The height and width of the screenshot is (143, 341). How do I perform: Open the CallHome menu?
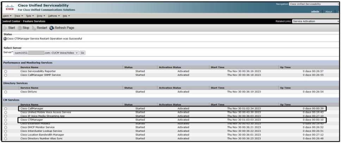[54, 16]
